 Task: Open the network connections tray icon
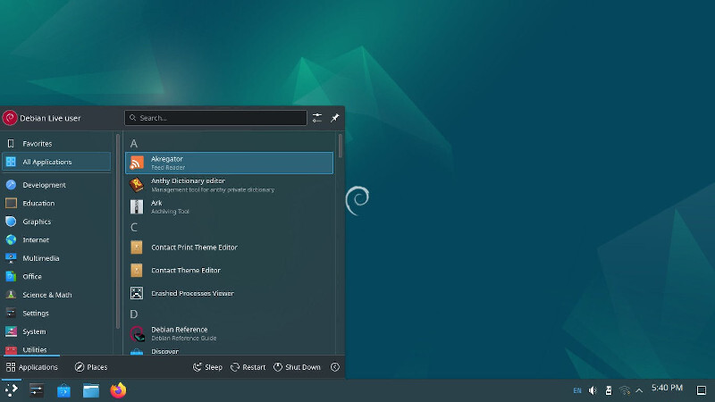624,390
